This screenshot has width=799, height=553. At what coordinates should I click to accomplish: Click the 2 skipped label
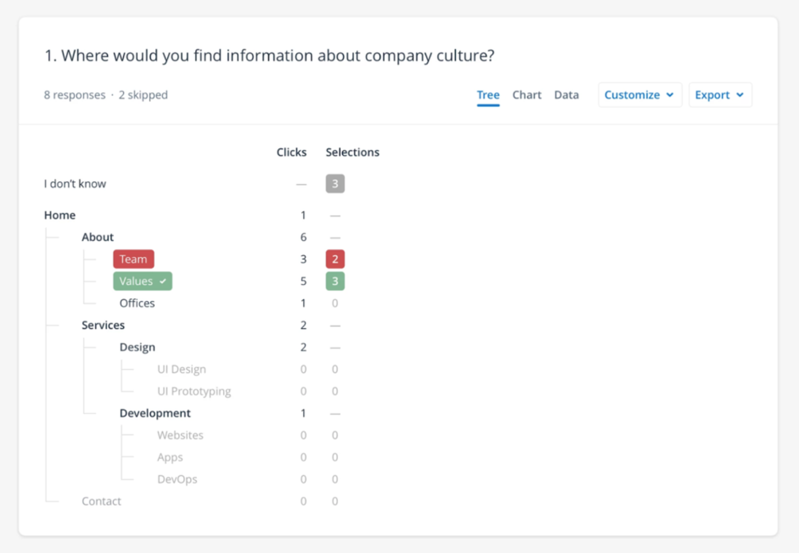click(143, 95)
